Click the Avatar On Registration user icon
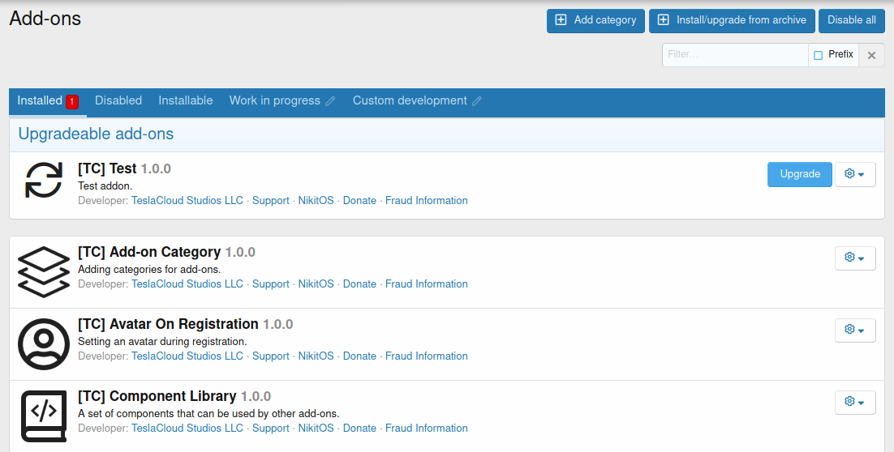The width and height of the screenshot is (894, 452). click(44, 343)
